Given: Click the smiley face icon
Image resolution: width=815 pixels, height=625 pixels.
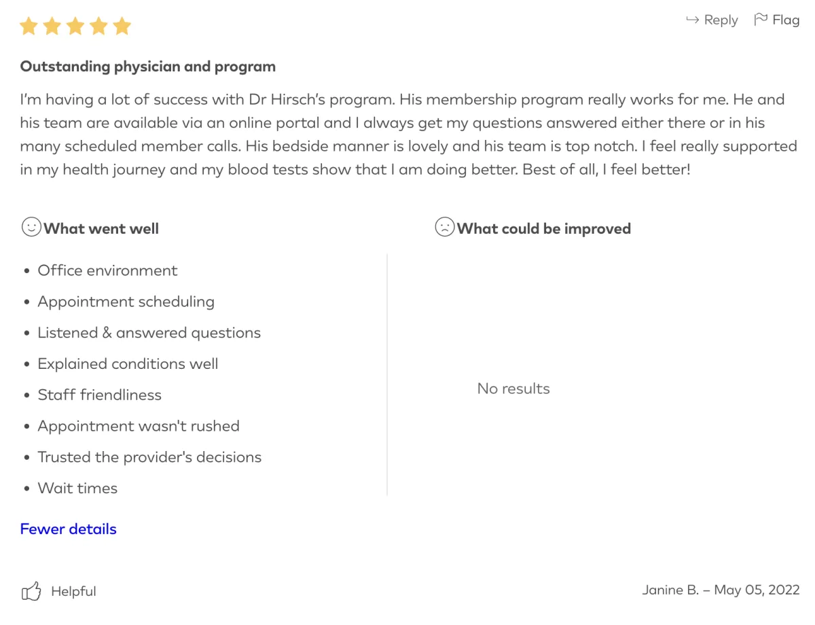Looking at the screenshot, I should tap(31, 227).
